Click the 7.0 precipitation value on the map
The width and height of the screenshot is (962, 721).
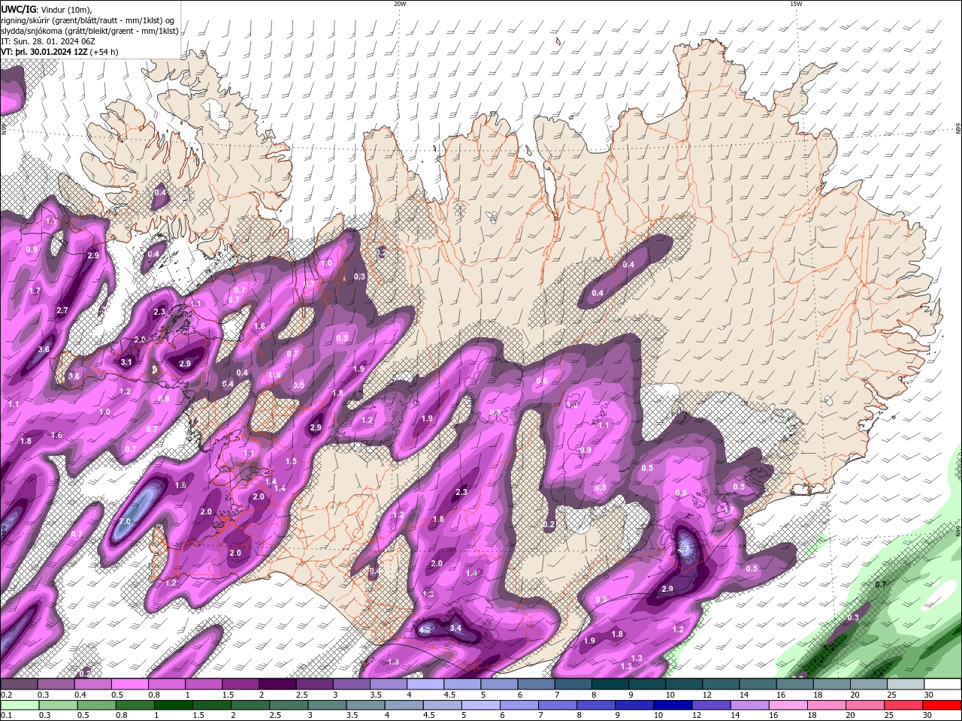click(x=125, y=521)
